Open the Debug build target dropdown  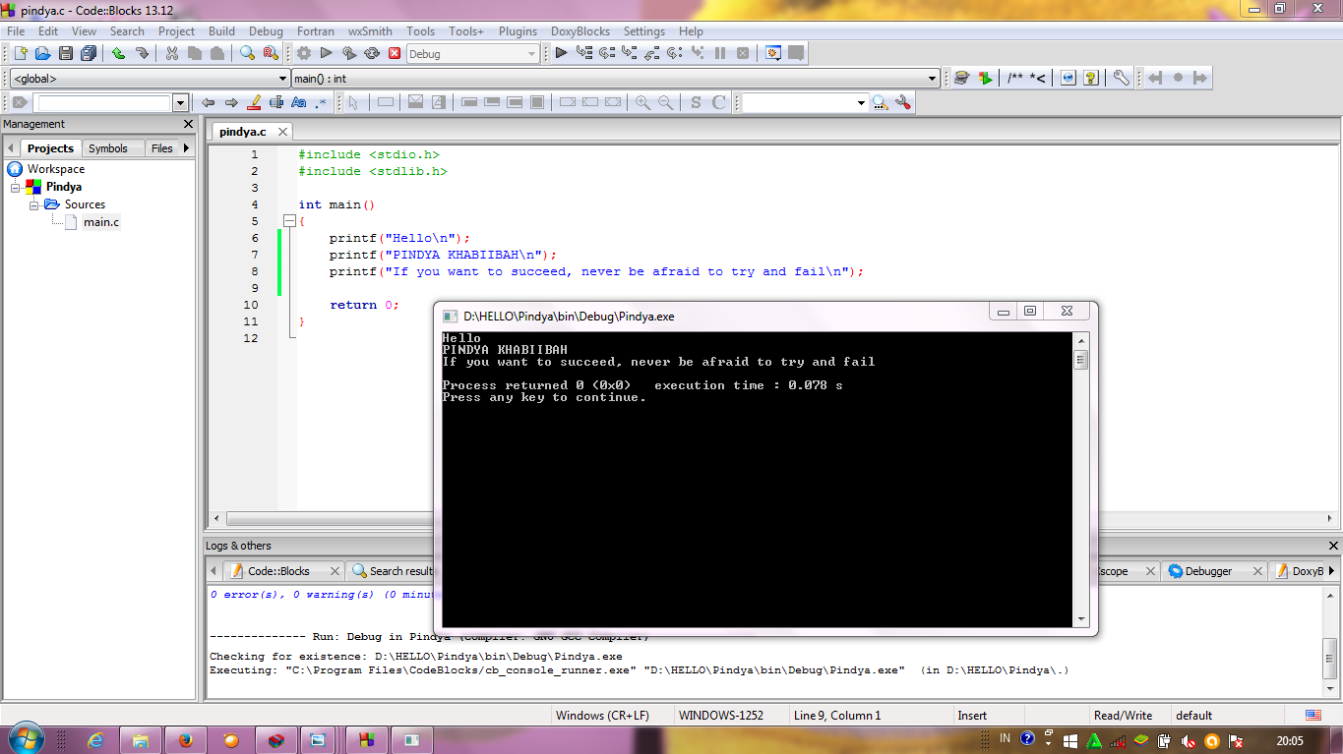(x=473, y=54)
